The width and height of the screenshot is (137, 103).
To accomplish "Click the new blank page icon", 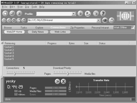I will coord(5,13).
